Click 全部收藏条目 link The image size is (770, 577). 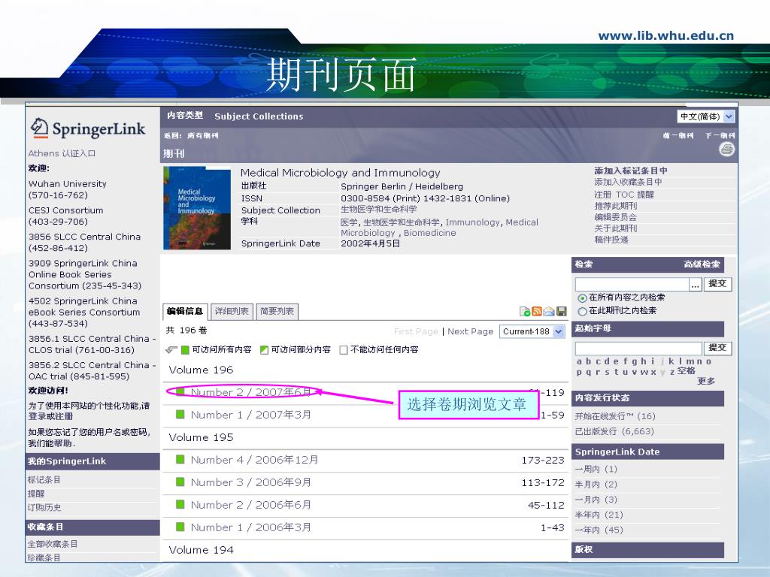coord(53,544)
